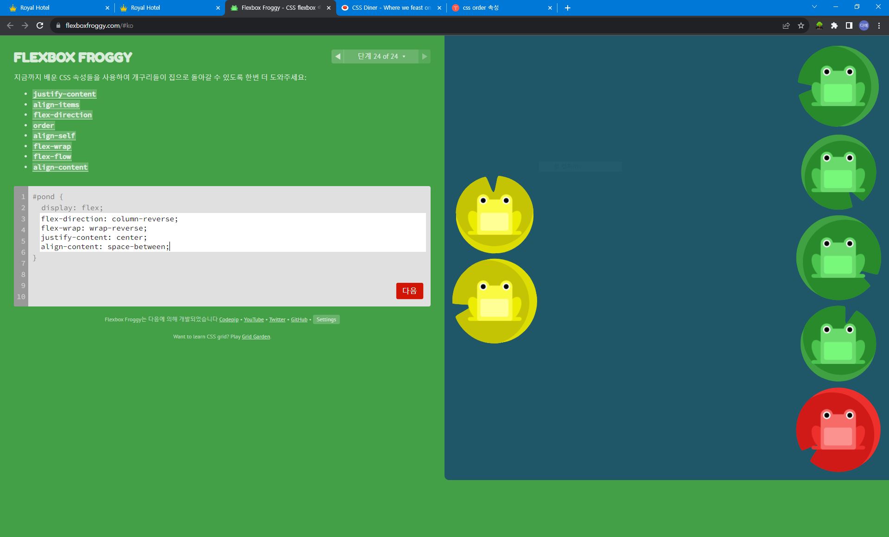Screen dimensions: 889x537
Task: Close the second Royal Hotel tab
Action: click(x=218, y=8)
